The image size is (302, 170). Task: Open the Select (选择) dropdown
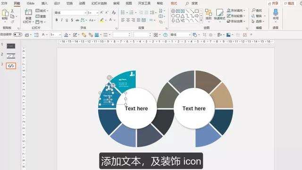point(258,21)
